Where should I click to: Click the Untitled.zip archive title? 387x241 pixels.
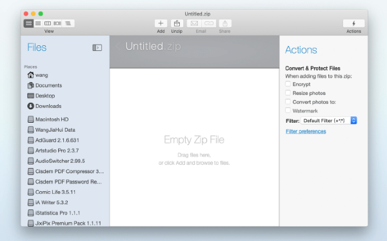tap(153, 47)
